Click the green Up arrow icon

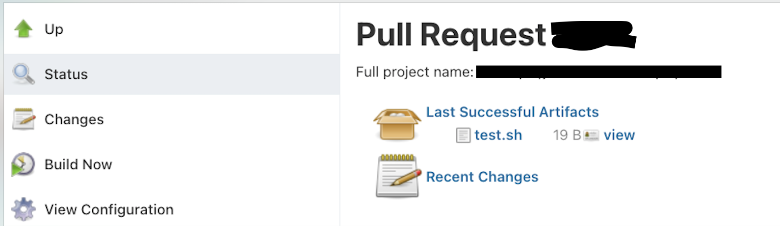23,29
